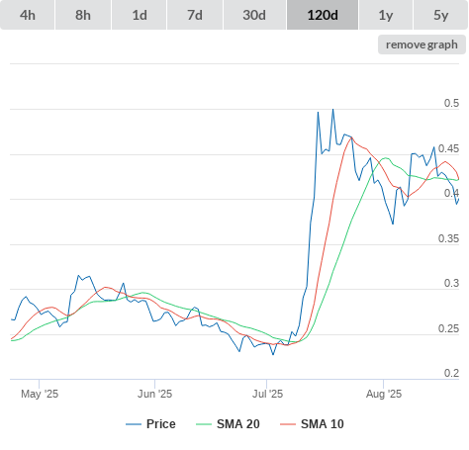View the 5y price history tab
469x450 pixels.
tap(440, 15)
